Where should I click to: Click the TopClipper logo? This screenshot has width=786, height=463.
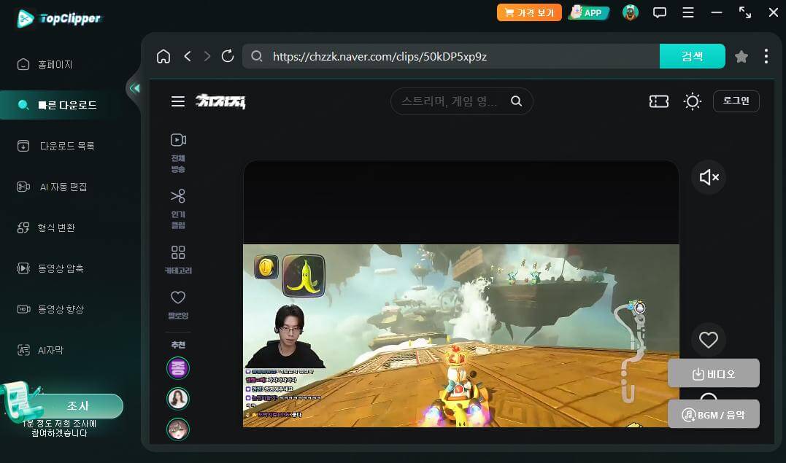point(59,18)
